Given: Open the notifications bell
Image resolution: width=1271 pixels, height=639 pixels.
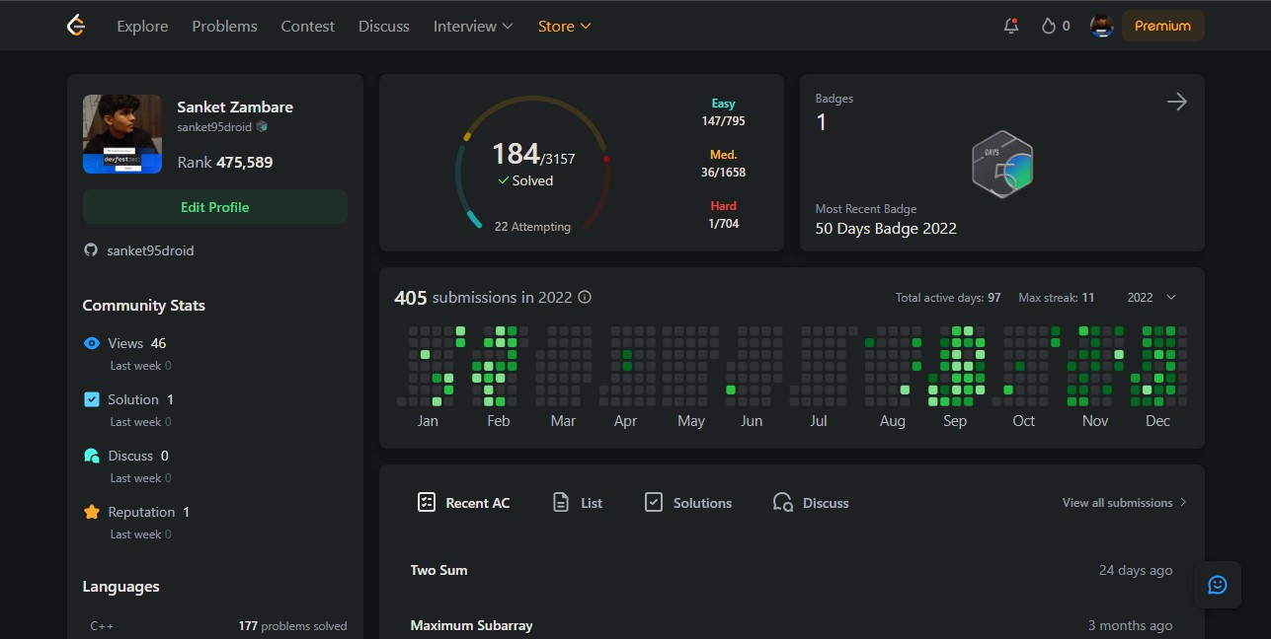Looking at the screenshot, I should [1010, 26].
